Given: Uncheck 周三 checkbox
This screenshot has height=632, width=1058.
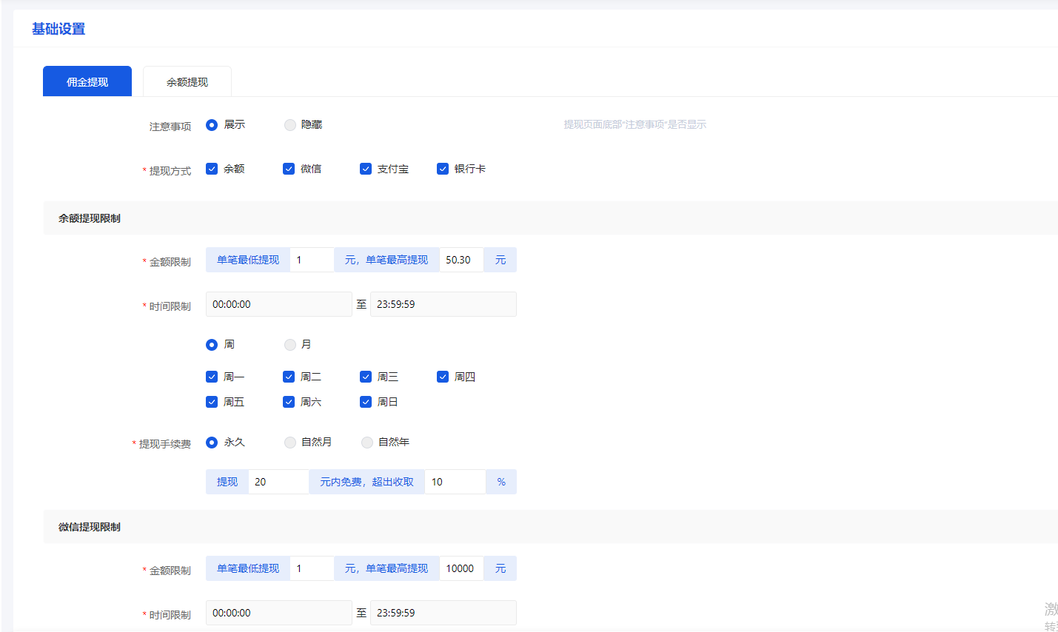Looking at the screenshot, I should (x=366, y=377).
